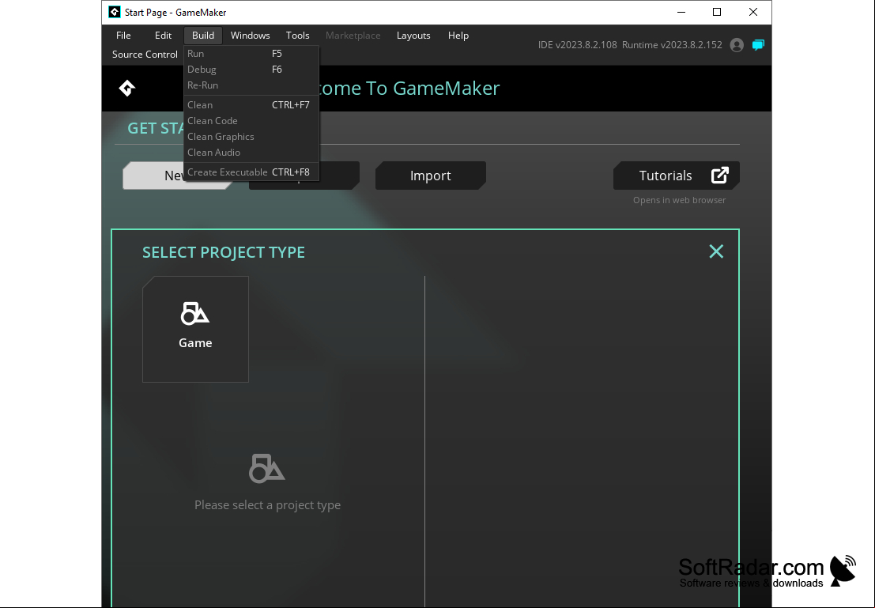This screenshot has height=608, width=875.
Task: Open the Source Control menu
Action: pyautogui.click(x=145, y=54)
